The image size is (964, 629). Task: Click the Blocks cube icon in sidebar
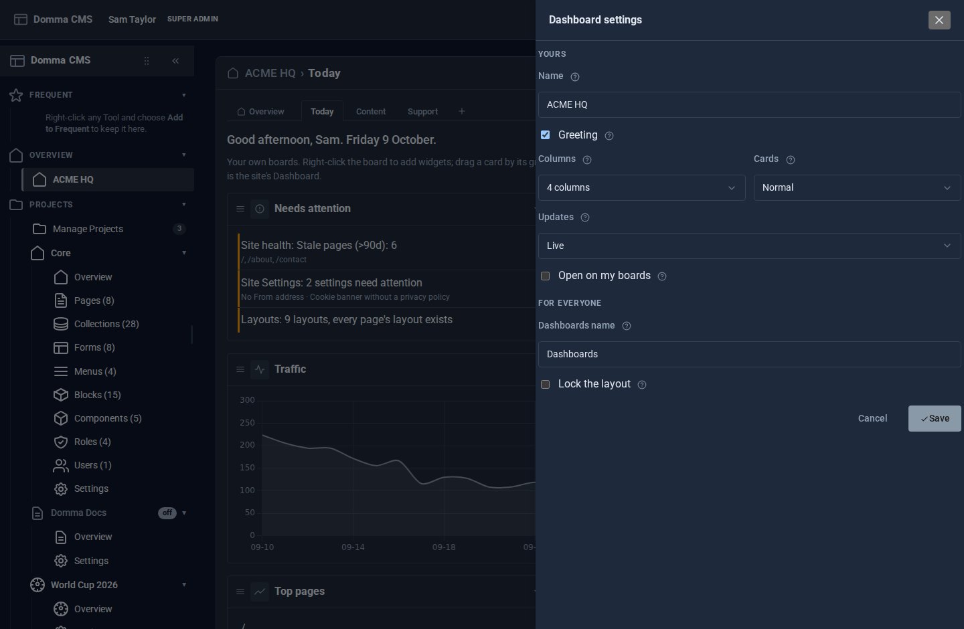(x=61, y=395)
